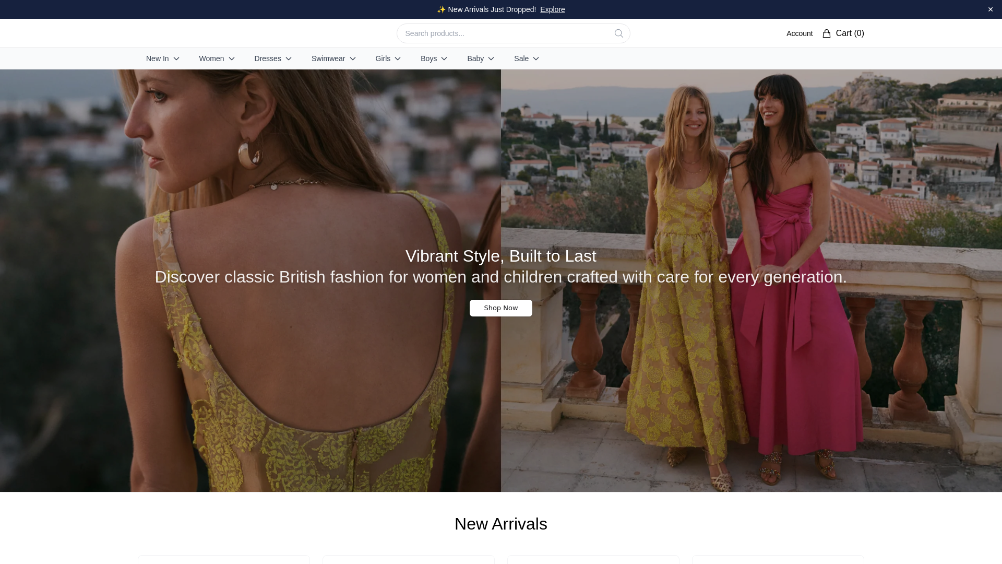1002x564 pixels.
Task: Go to Account page
Action: 800,33
